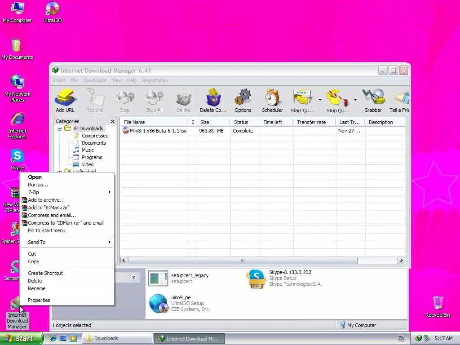Select setupcert_legacy file icon

[159, 278]
